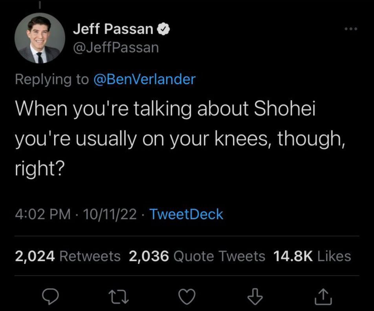The image size is (374, 311).
Task: Click the @JeffPassan username handle
Action: (115, 47)
